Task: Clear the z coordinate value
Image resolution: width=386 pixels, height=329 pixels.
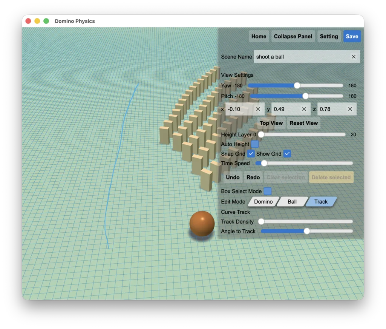Action: click(x=350, y=109)
